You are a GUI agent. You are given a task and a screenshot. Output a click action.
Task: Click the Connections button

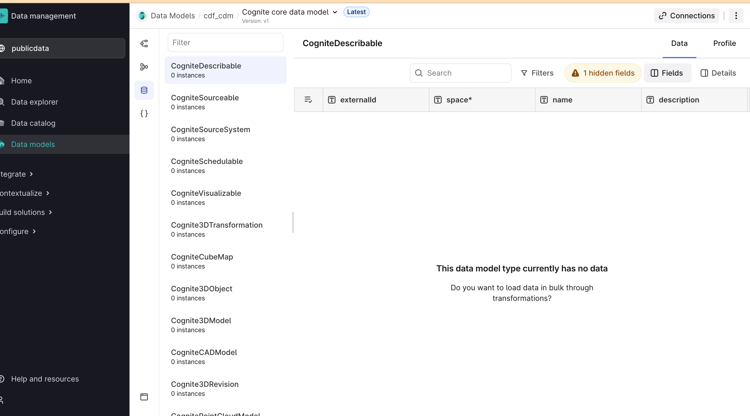[687, 16]
